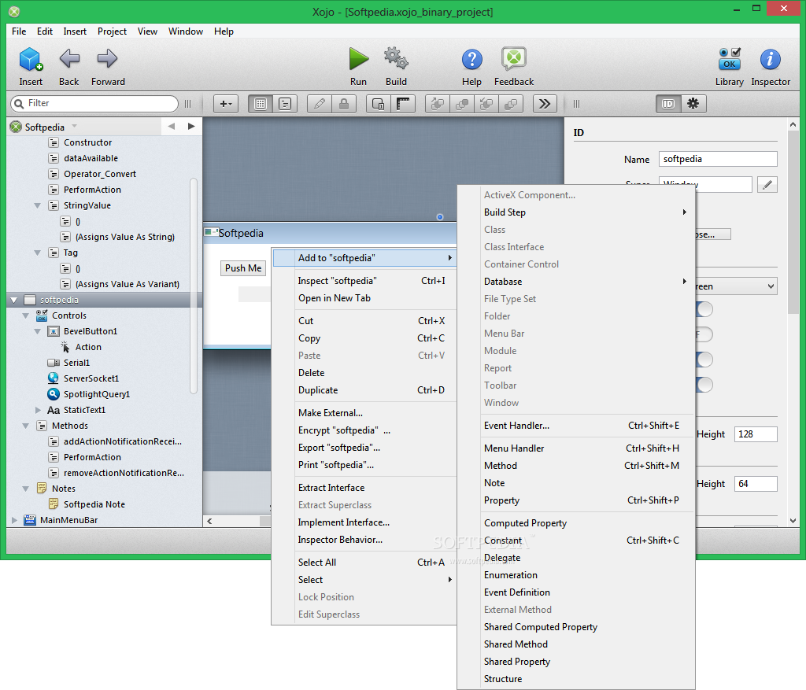Image resolution: width=806 pixels, height=690 pixels.
Task: Collapse the BevelButton1 node
Action: pyautogui.click(x=38, y=331)
